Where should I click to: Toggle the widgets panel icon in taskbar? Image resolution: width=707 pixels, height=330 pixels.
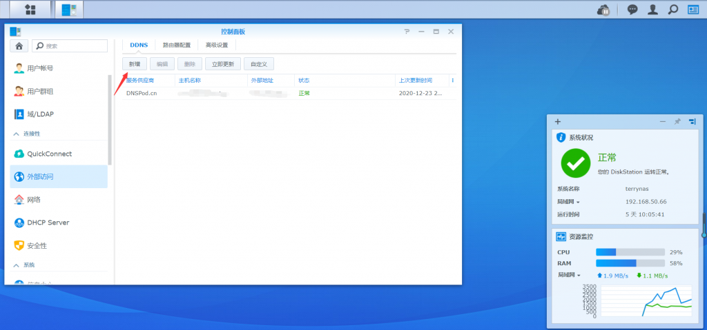(x=693, y=10)
